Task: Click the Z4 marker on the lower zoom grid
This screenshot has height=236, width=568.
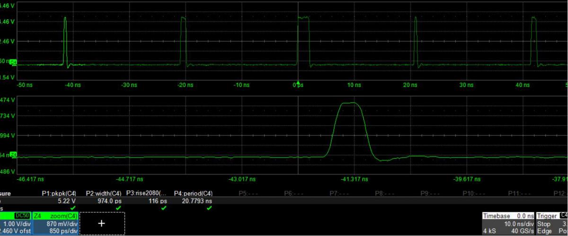Action: [13, 155]
